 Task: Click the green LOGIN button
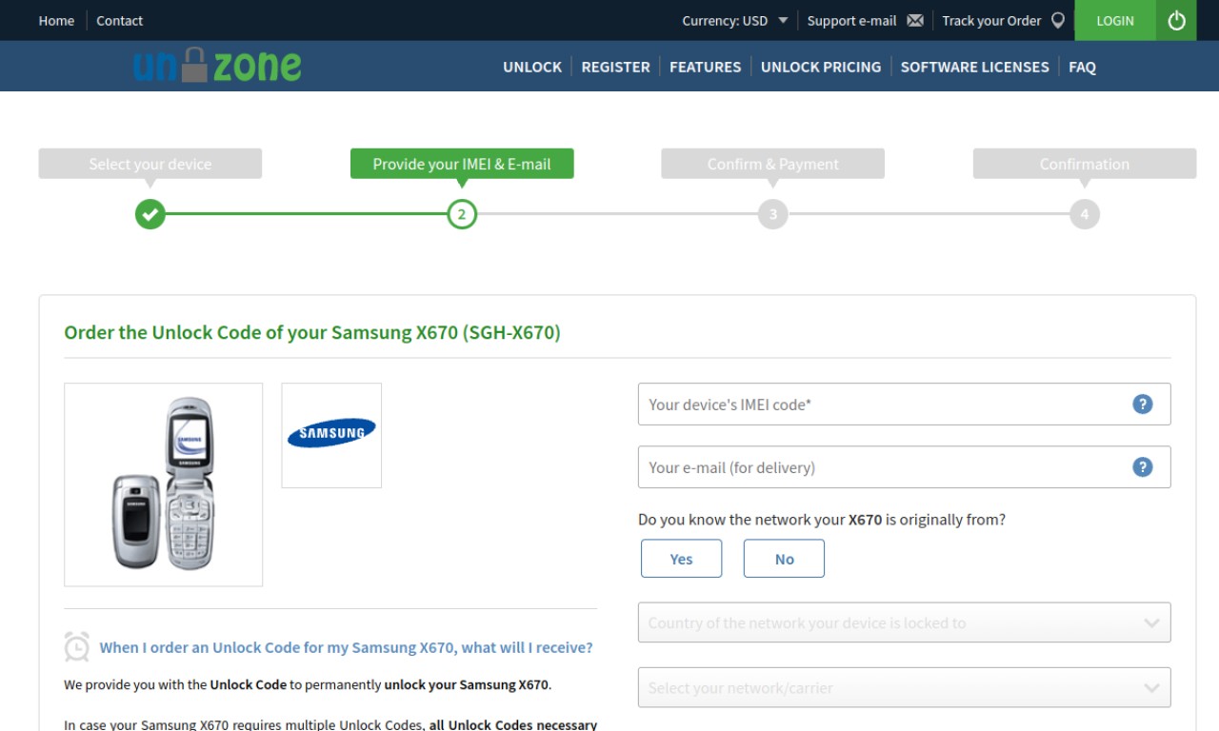(1115, 20)
